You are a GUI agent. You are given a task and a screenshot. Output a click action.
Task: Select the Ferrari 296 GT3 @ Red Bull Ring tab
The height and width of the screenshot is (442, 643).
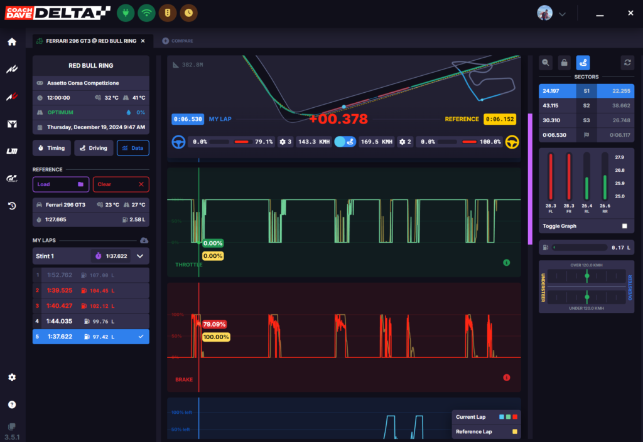93,41
